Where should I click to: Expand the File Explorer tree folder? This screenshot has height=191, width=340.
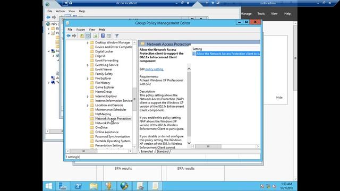[x=88, y=79]
